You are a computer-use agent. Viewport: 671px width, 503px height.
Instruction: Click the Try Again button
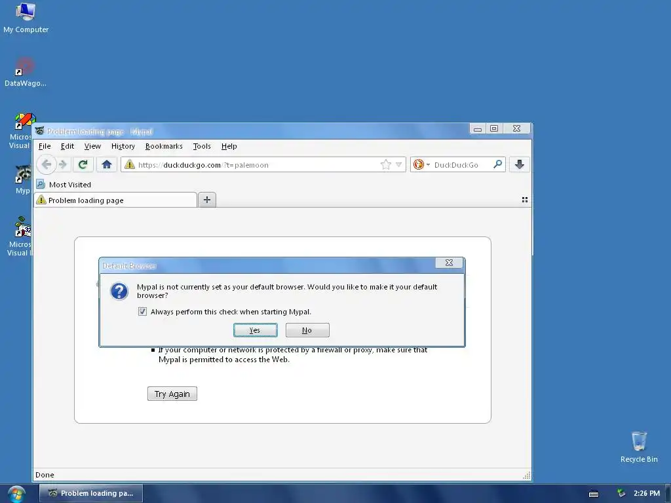click(x=172, y=394)
